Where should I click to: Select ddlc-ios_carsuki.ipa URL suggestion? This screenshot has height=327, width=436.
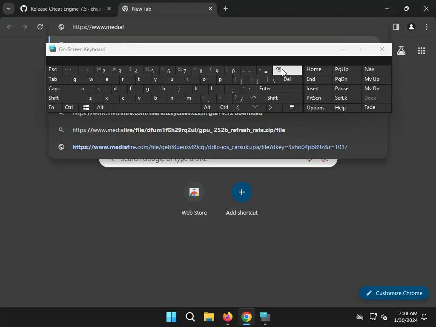point(218,147)
